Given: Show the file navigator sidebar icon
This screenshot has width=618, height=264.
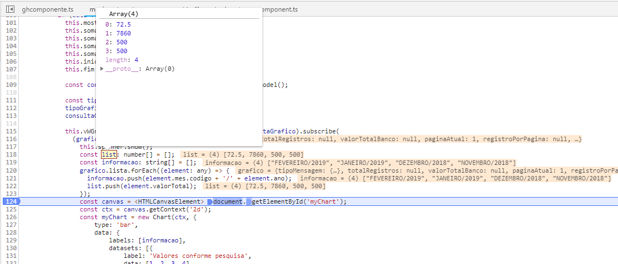Looking at the screenshot, I should pyautogui.click(x=11, y=9).
